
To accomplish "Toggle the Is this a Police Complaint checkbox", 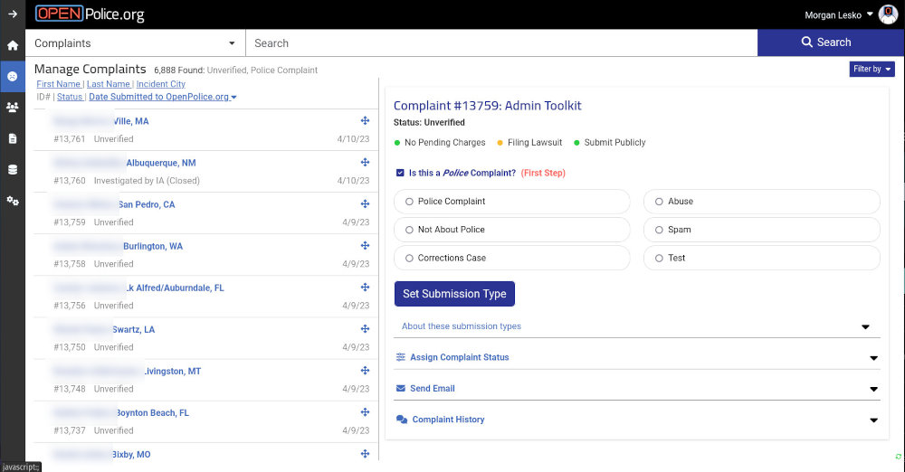I will pyautogui.click(x=400, y=173).
